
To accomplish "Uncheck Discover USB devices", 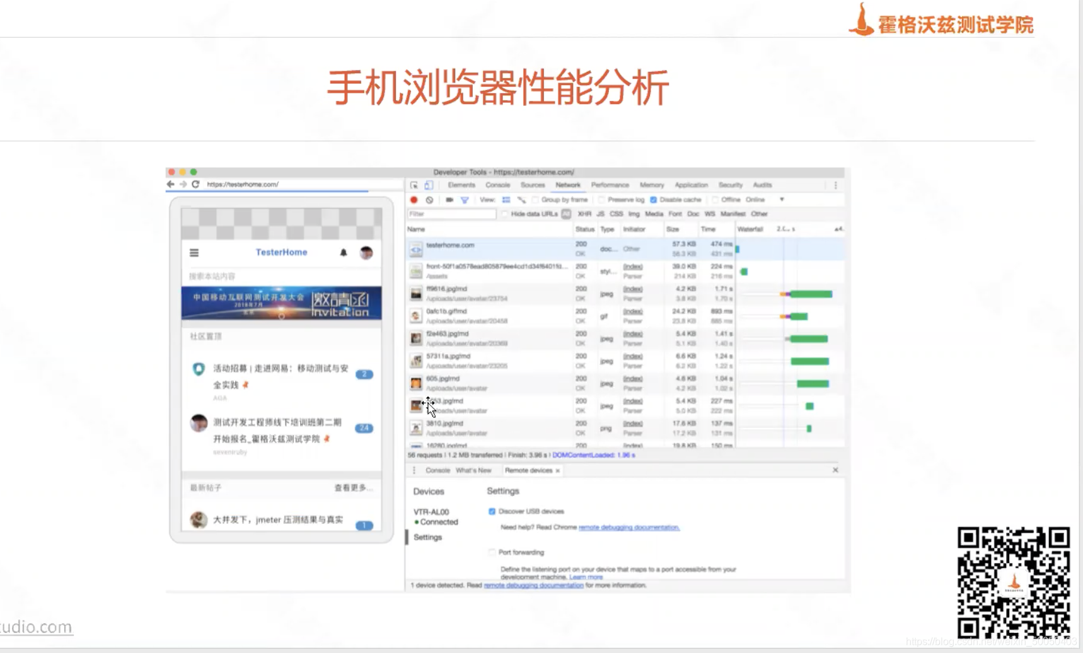I will (492, 511).
